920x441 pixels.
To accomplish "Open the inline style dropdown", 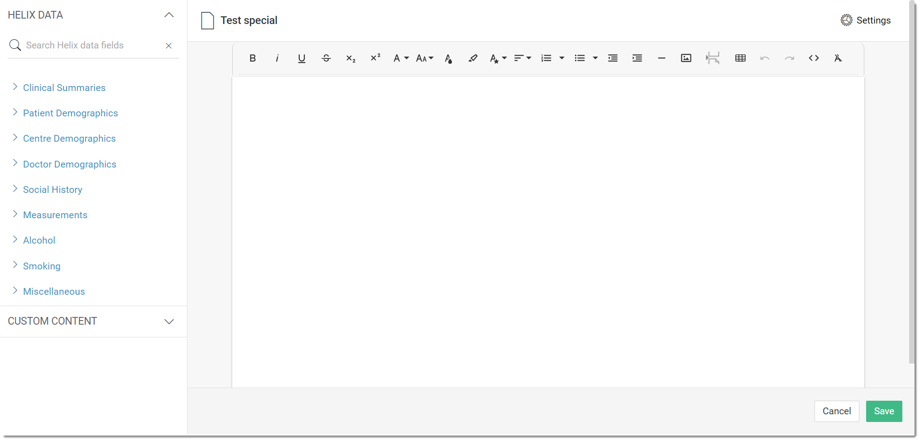I will pos(498,58).
